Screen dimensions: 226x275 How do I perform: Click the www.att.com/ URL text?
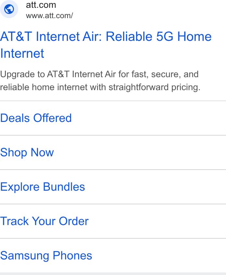coord(49,16)
